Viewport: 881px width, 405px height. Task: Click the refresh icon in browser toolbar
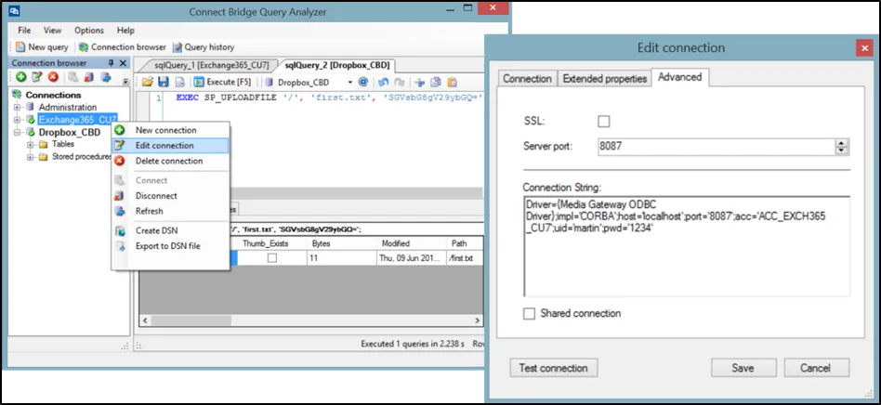(x=105, y=77)
